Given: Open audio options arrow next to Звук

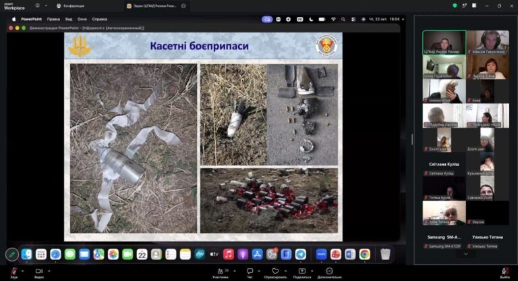Looking at the screenshot, I should pos(22,271).
